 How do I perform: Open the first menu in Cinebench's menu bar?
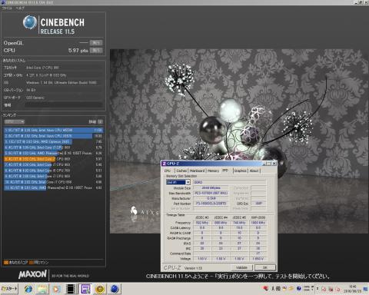[x=7, y=8]
